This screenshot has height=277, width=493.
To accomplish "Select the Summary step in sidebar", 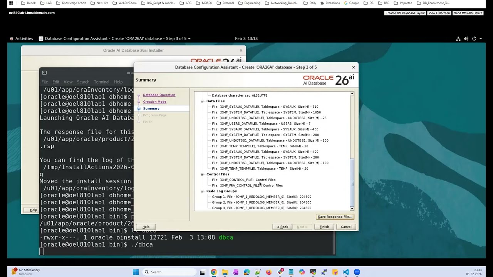I will [x=151, y=108].
